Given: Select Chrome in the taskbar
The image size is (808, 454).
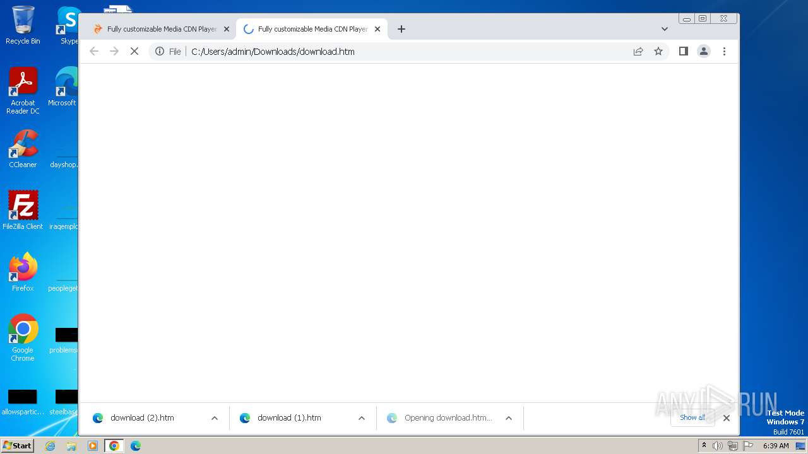Looking at the screenshot, I should coord(114,446).
